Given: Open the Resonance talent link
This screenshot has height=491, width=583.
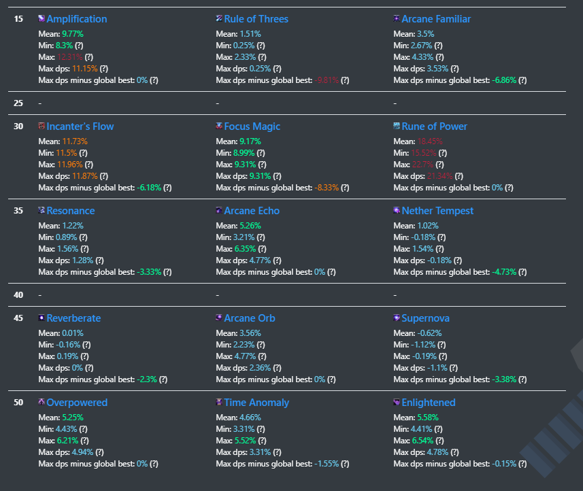Looking at the screenshot, I should pos(71,211).
